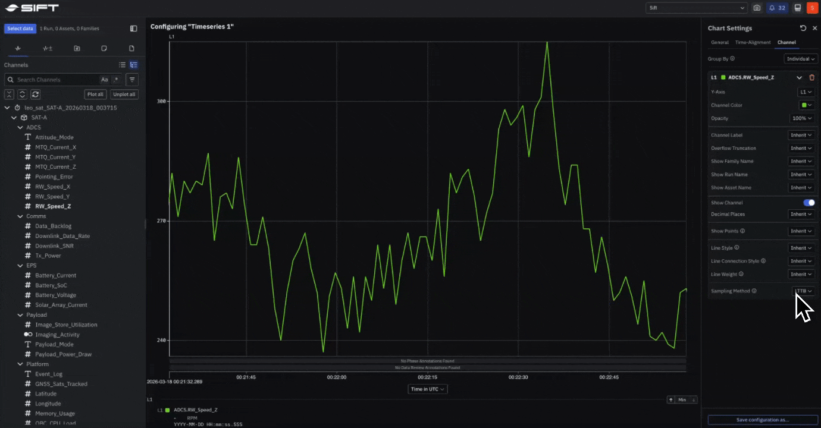This screenshot has width=821, height=428.
Task: Turn off the Show Channel toggle
Action: [809, 203]
